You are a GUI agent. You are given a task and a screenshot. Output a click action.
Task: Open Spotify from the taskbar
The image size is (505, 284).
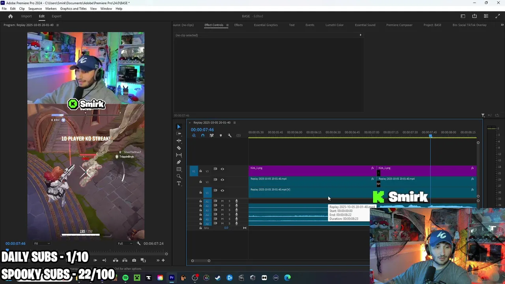125,278
